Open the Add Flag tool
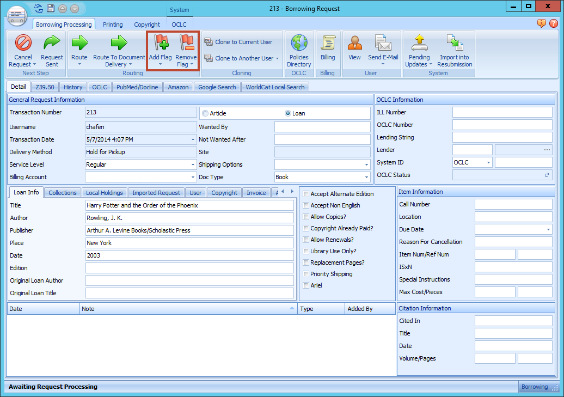Image resolution: width=564 pixels, height=397 pixels. [161, 43]
